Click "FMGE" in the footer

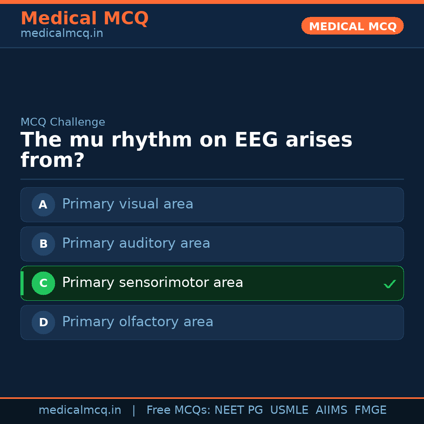click(370, 410)
